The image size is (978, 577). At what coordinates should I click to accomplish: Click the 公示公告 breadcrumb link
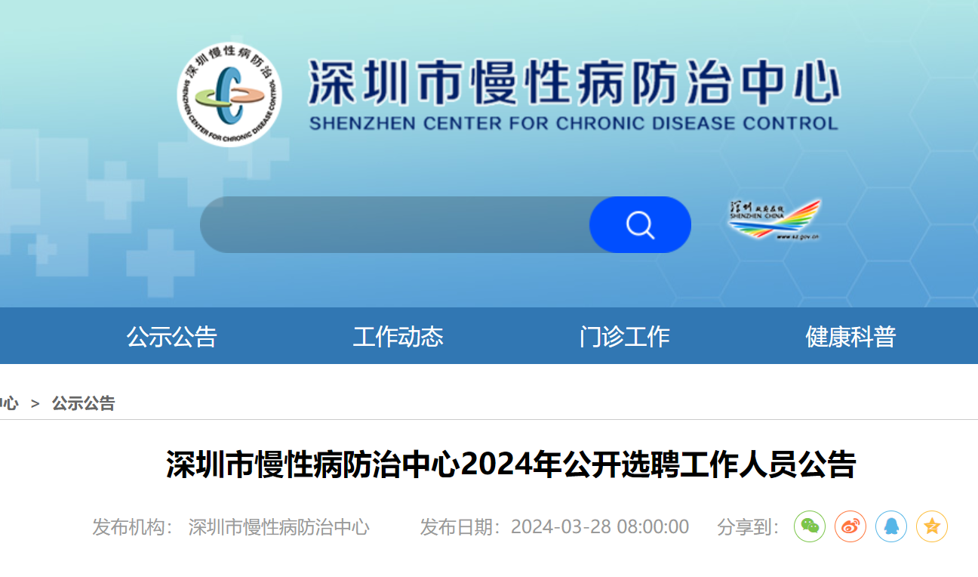coord(84,403)
